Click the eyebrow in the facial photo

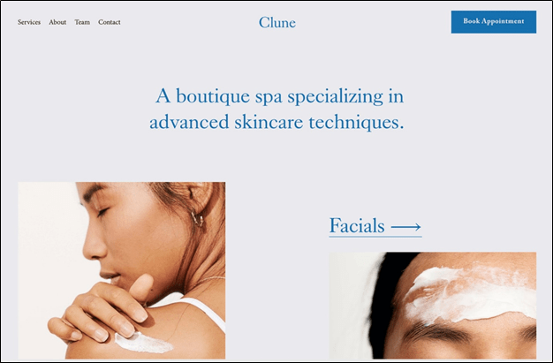pyautogui.click(x=437, y=331)
